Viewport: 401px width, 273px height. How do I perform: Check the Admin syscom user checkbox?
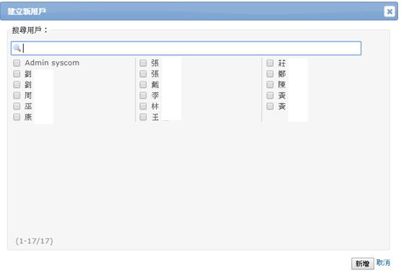pyautogui.click(x=17, y=63)
